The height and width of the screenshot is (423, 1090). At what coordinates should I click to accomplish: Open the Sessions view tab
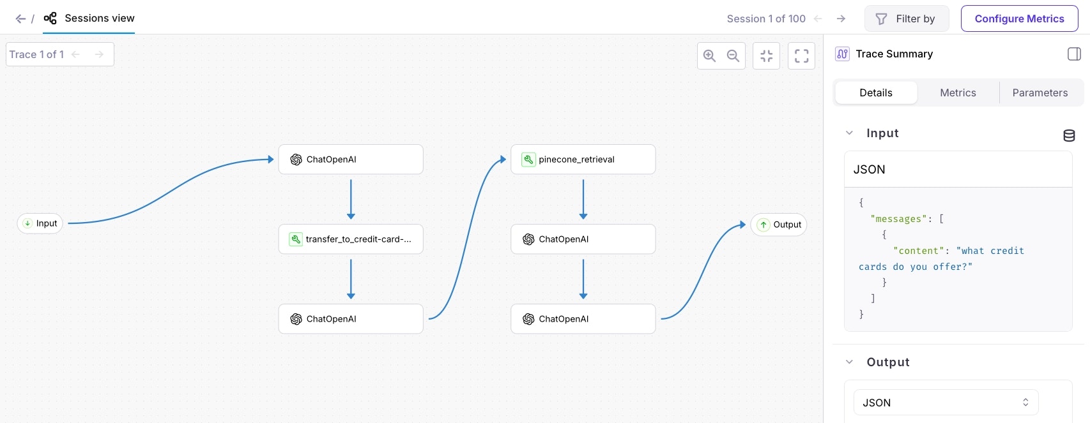[89, 19]
